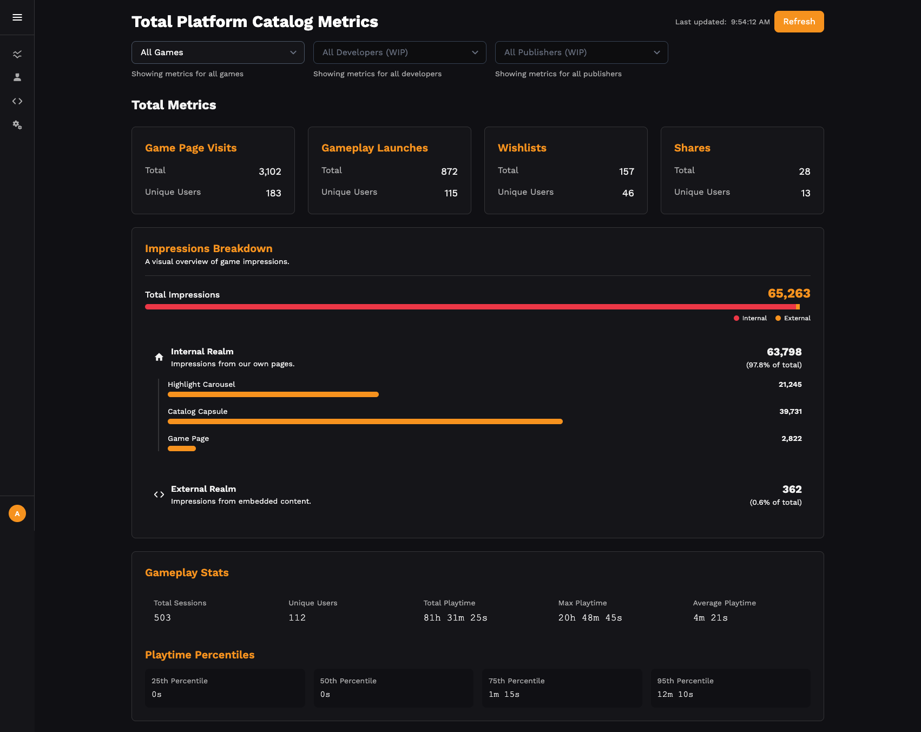Click the 75th Percentile value 1m 15s
The width and height of the screenshot is (921, 732).
(504, 695)
